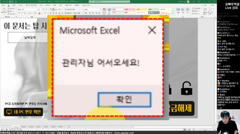The height and width of the screenshot is (134, 240).
Task: Click the increase indent icon
Action: point(62,13)
